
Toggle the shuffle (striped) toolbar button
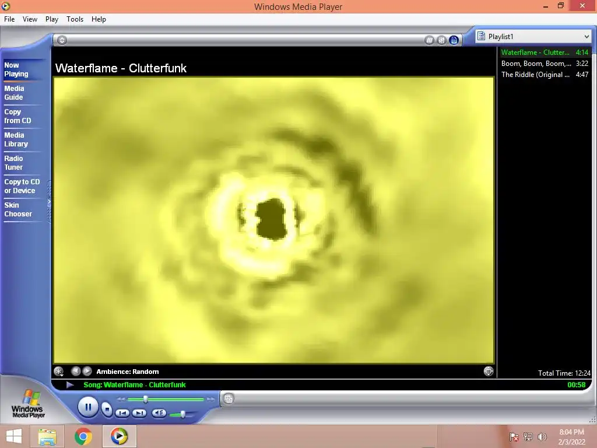(x=429, y=40)
